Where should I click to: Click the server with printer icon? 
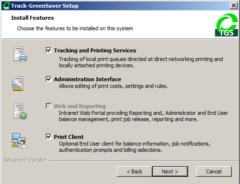[x=20, y=54]
